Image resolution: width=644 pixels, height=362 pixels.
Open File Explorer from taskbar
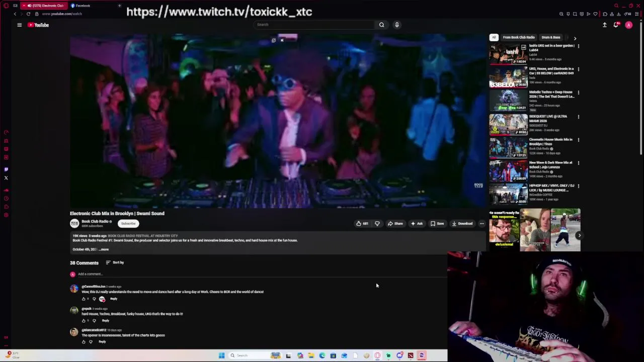[x=311, y=355]
